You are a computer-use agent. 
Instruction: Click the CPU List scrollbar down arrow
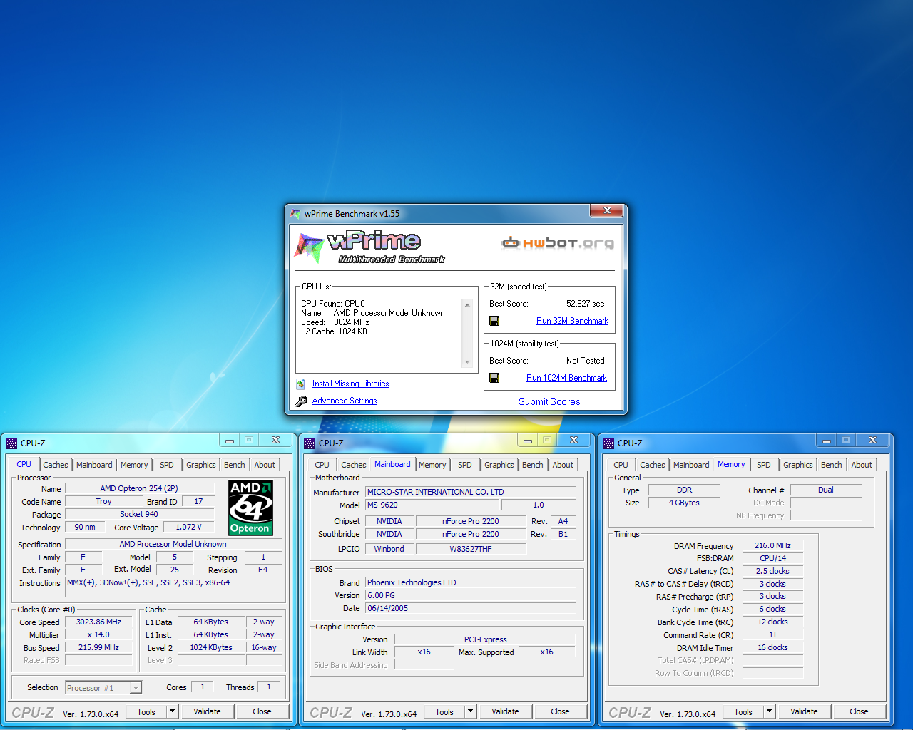[x=468, y=362]
